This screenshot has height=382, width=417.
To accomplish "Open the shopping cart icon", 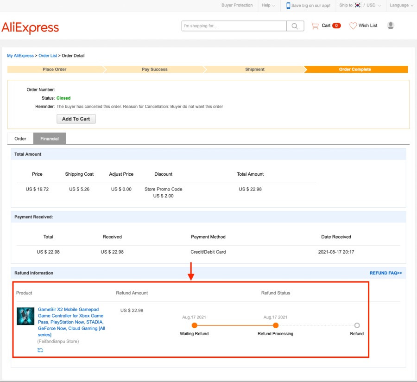I will [315, 25].
